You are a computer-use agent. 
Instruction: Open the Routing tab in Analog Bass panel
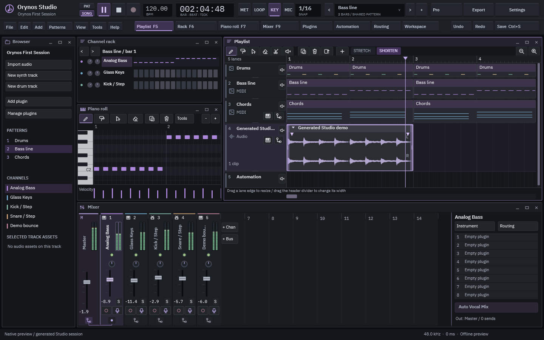click(518, 226)
